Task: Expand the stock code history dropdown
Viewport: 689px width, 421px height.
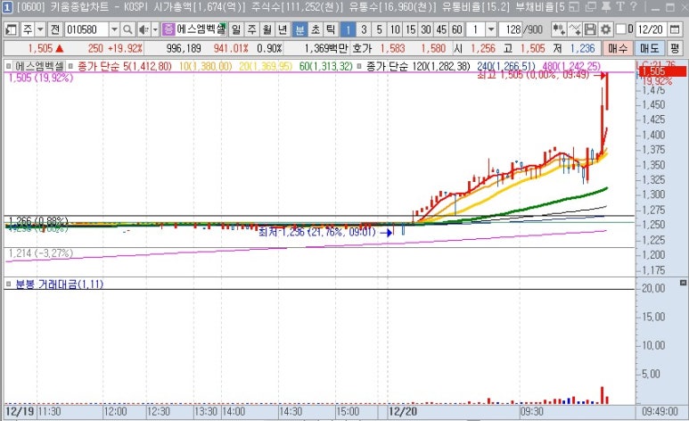Action: 114,30
